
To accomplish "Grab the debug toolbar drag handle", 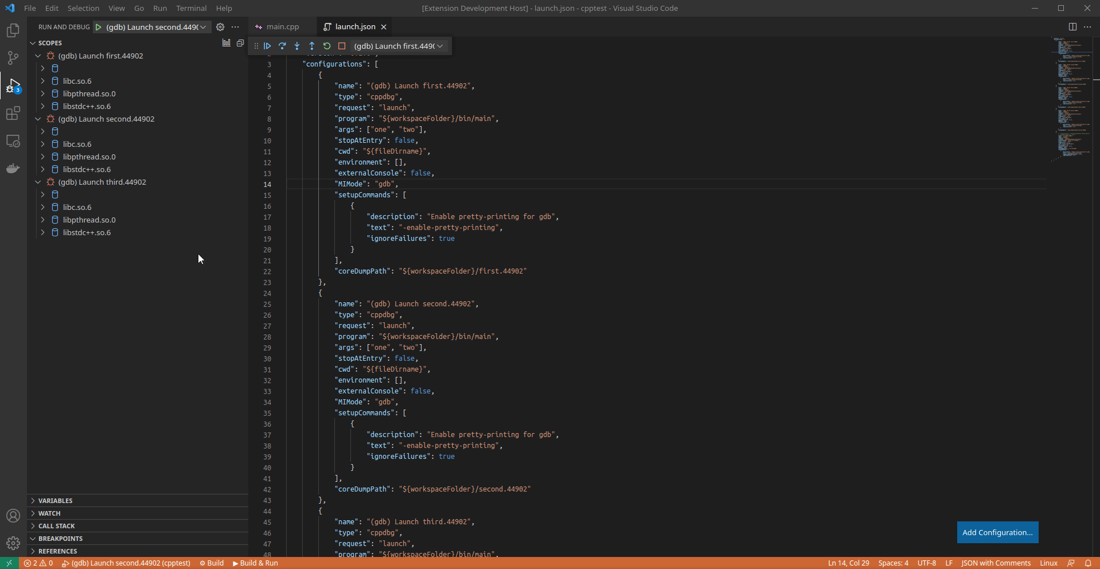I will point(256,46).
